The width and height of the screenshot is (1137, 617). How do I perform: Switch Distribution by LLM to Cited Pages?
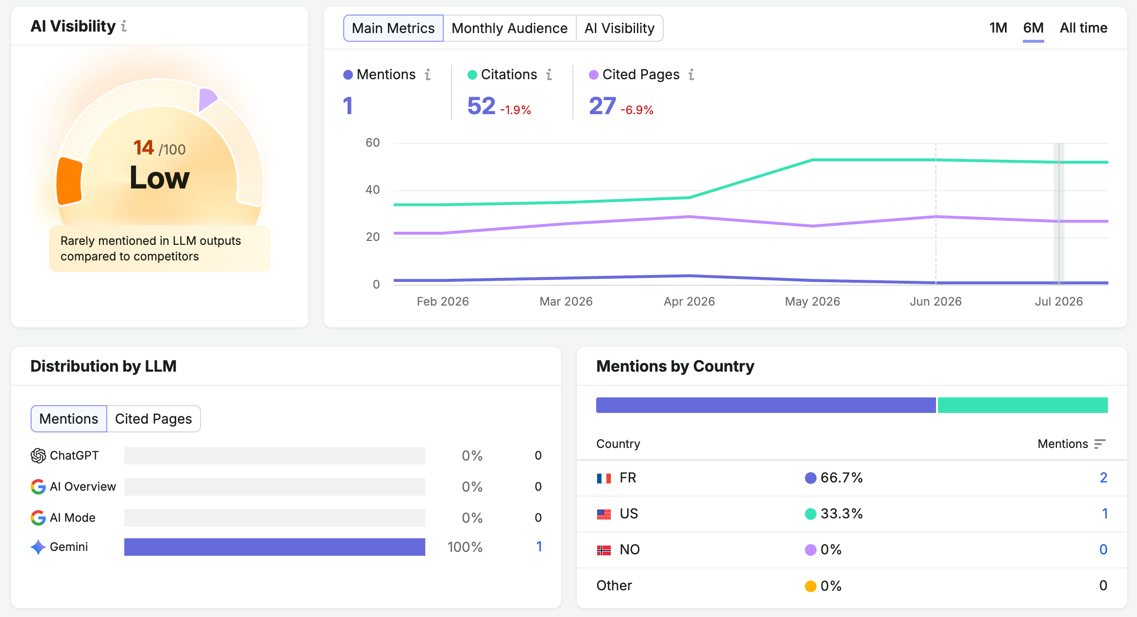coord(153,419)
